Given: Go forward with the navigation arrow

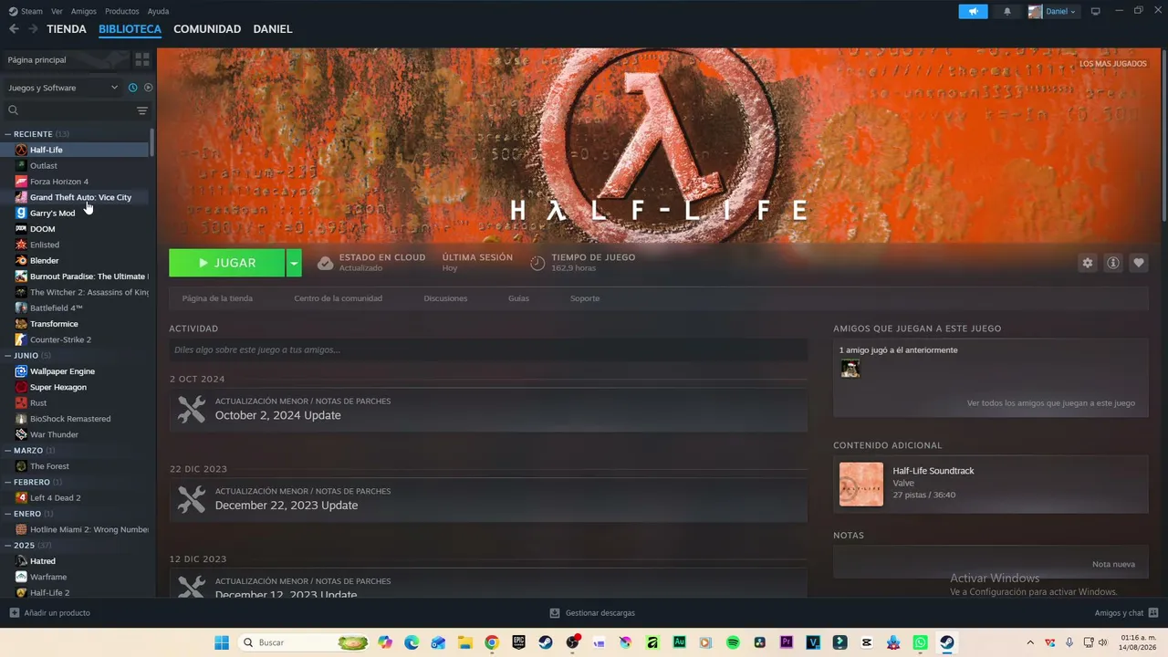Looking at the screenshot, I should pos(33,29).
